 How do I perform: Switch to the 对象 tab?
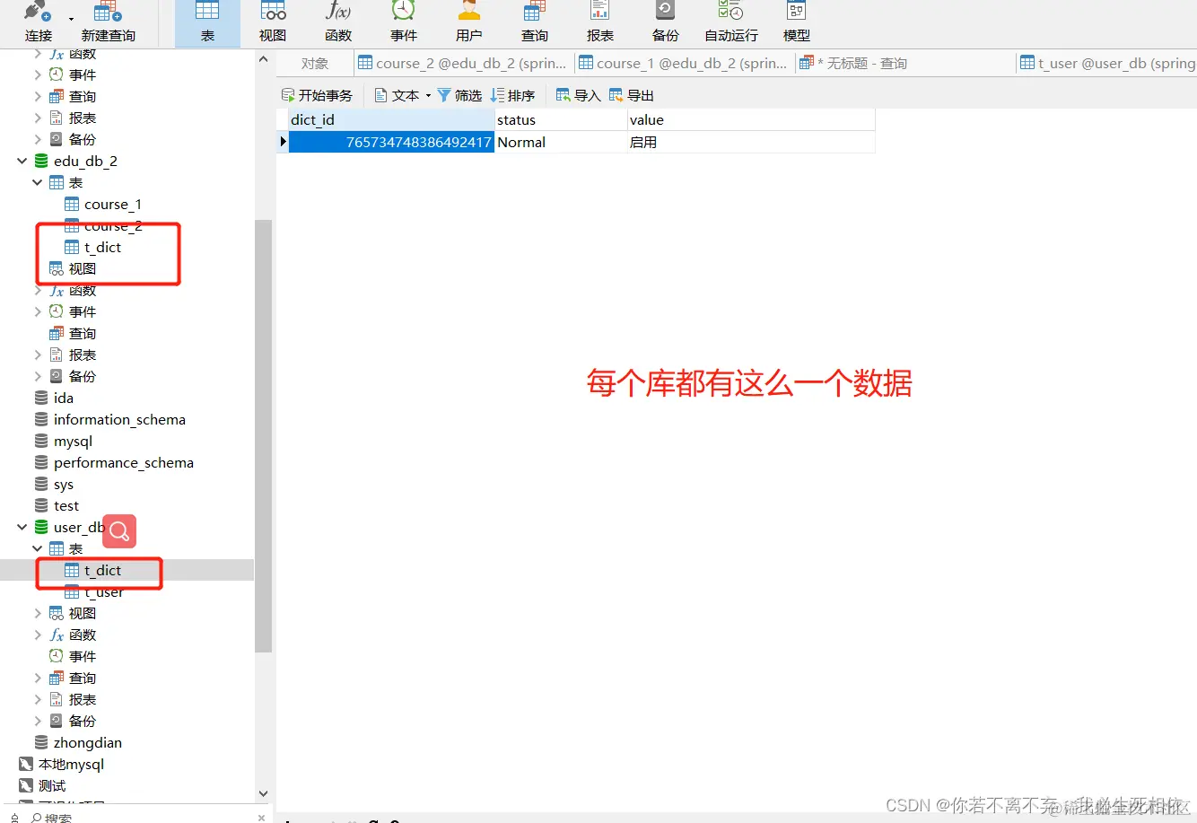click(x=314, y=62)
